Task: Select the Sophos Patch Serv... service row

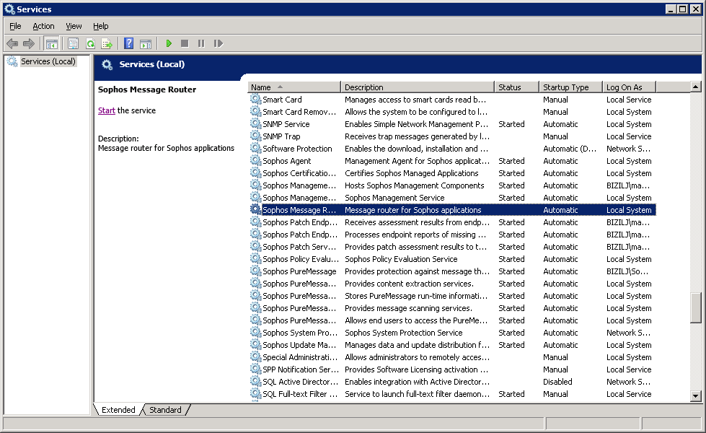Action: coord(452,247)
